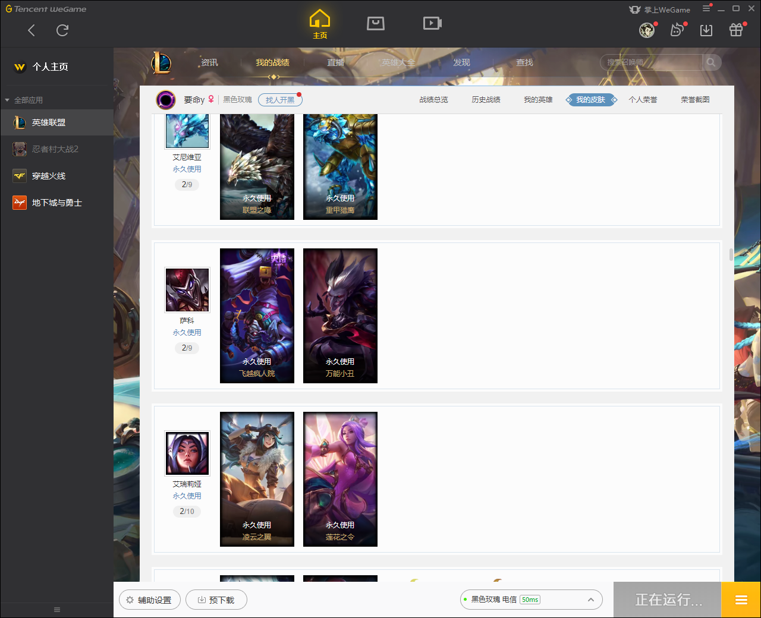Go back with the left arrow icon
This screenshot has height=618, width=761.
pos(32,30)
